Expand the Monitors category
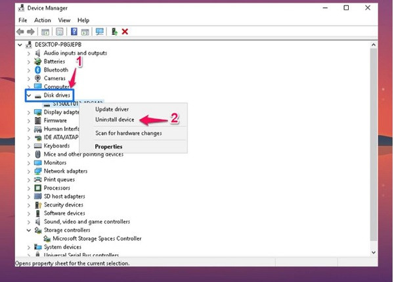Image resolution: width=394 pixels, height=282 pixels. point(29,163)
